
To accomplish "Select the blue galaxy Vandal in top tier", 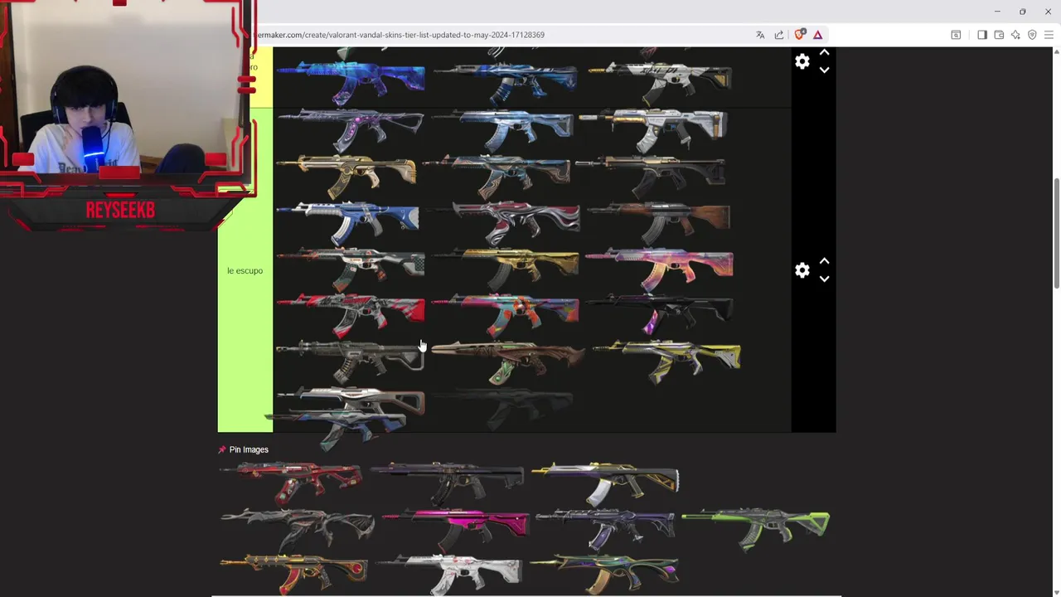I will 351,81.
